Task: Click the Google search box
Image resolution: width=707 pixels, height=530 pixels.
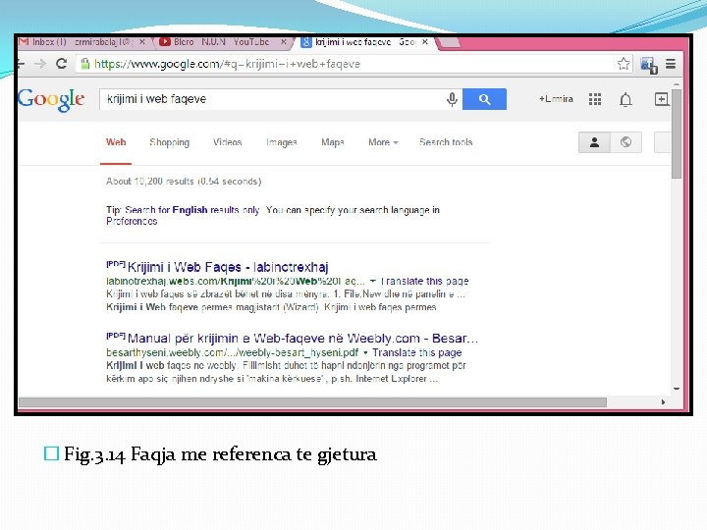Action: tap(273, 99)
